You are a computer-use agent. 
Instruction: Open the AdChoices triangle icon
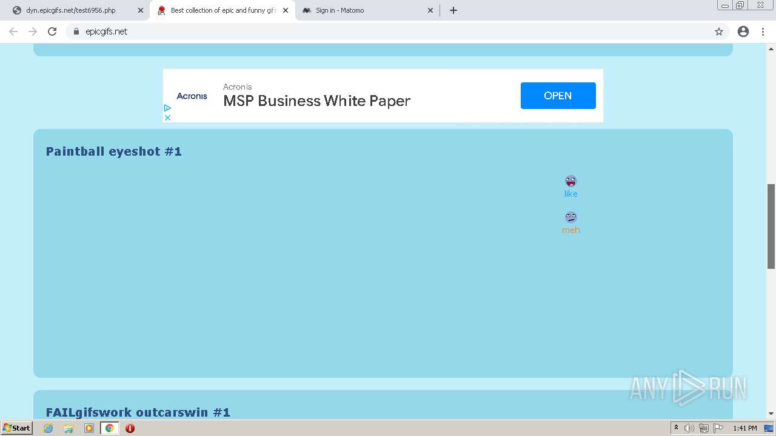pyautogui.click(x=167, y=108)
